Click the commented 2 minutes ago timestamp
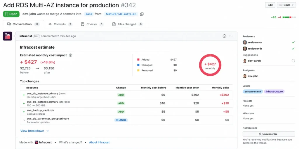Image resolution: width=299 pixels, height=149 pixels. 58,36
